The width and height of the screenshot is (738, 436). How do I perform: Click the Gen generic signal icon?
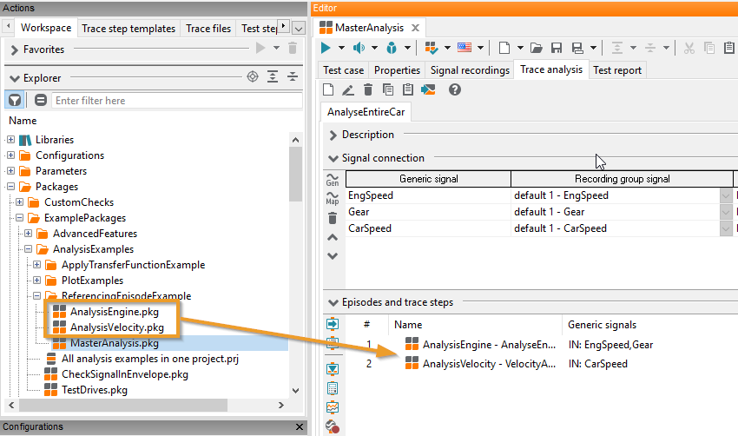point(333,180)
